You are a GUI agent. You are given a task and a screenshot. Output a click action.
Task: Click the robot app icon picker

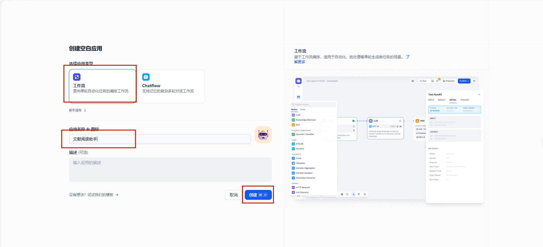(263, 135)
